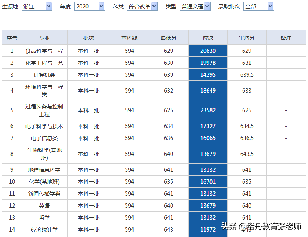This screenshot has height=237, width=308.
Task: Select the 地理信息科学 major cell
Action: point(44,170)
